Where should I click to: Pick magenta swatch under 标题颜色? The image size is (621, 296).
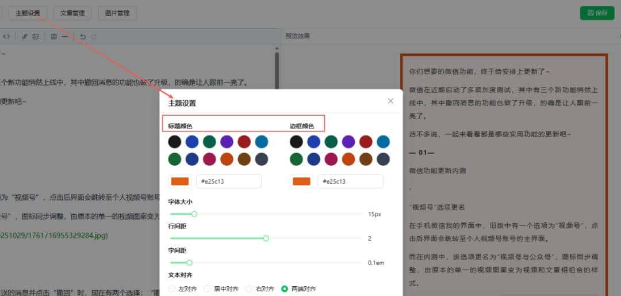pos(209,159)
